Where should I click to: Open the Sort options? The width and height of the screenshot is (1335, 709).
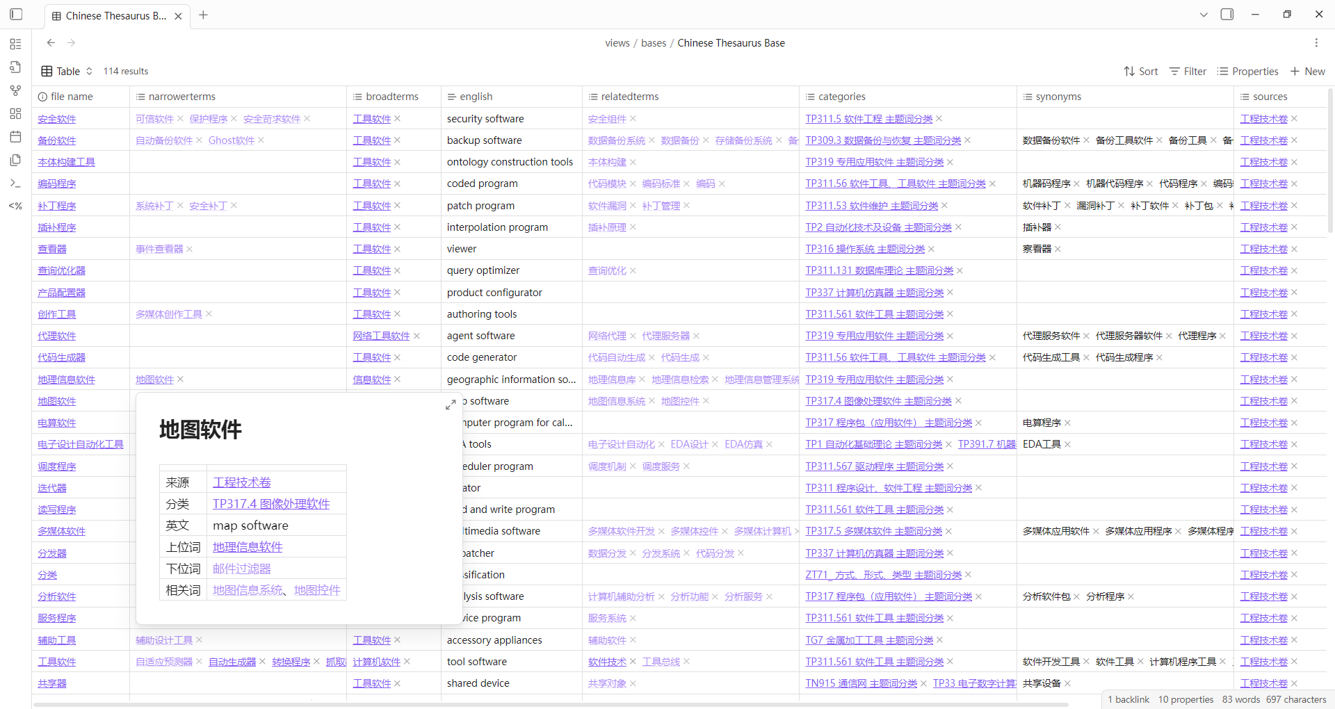coord(1141,72)
